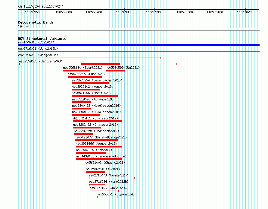Click esv3676994 (Besenbacher2015) label
Screen dimensions: 268x209
click(x=97, y=80)
